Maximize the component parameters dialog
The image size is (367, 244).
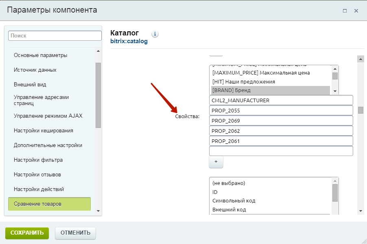click(x=345, y=11)
